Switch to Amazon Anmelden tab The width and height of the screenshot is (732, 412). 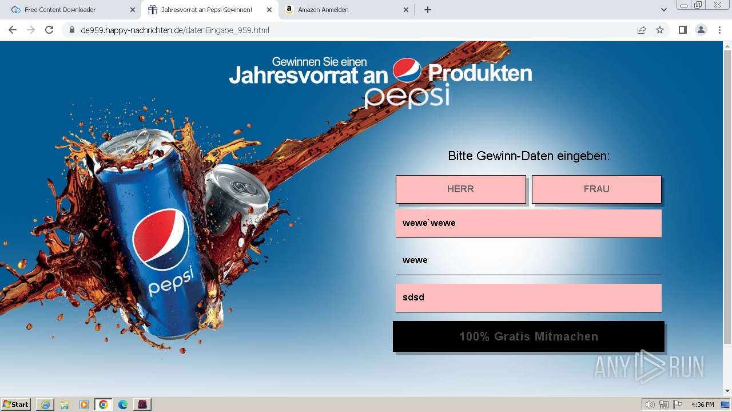[347, 10]
